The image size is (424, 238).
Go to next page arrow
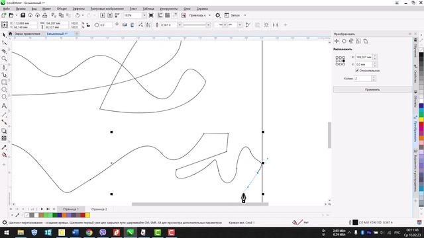[x=42, y=209]
